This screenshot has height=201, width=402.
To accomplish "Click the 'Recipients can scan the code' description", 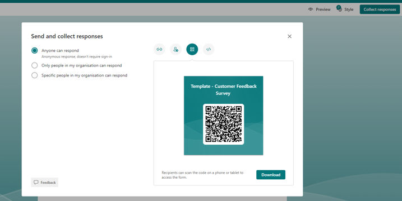I will click(202, 175).
